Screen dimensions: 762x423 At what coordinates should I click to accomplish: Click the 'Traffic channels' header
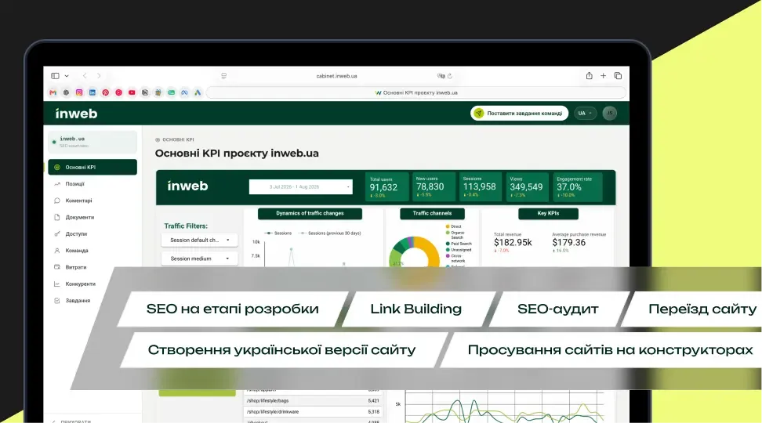click(432, 214)
